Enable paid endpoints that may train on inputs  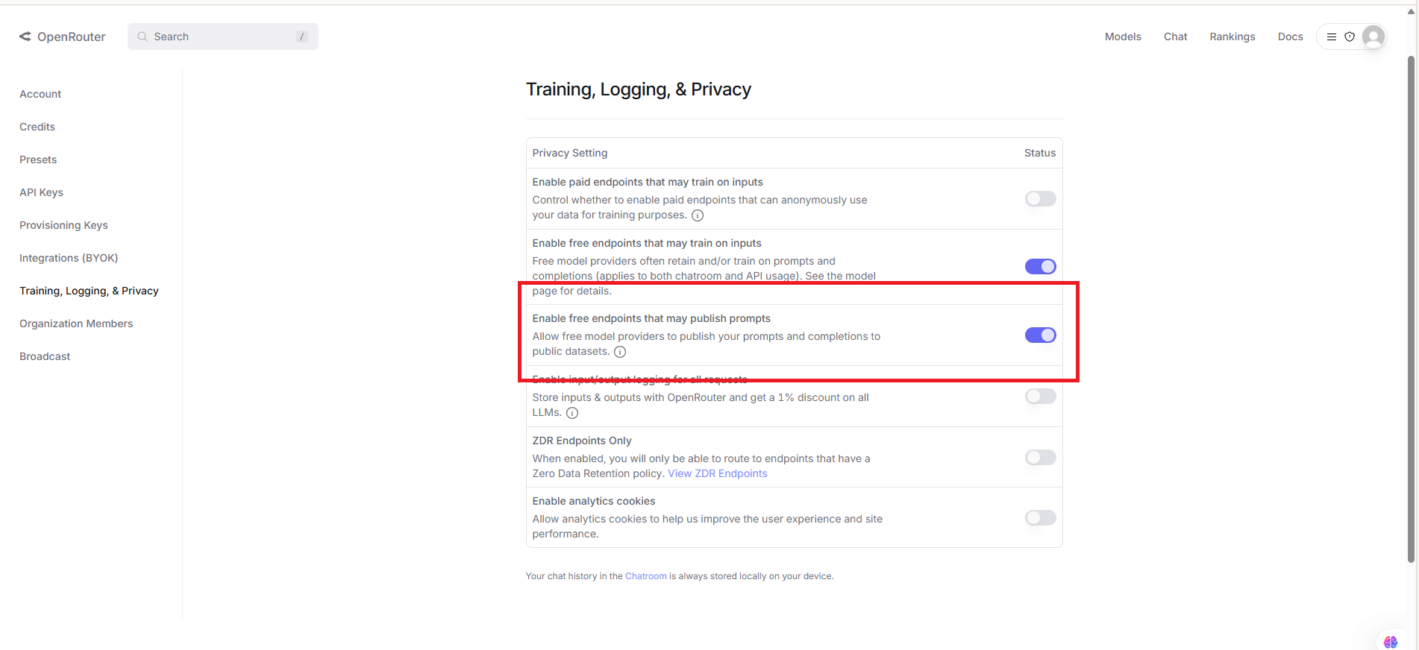click(1040, 199)
